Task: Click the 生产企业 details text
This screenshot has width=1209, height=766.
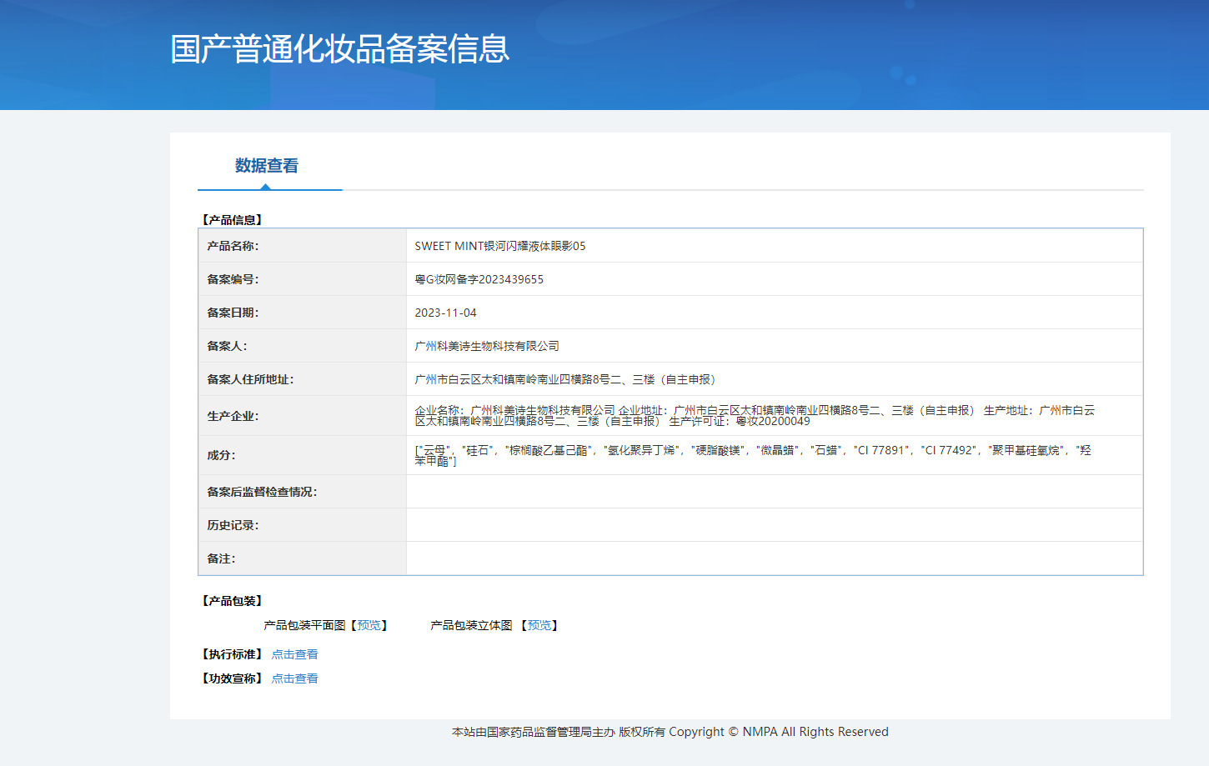Action: (754, 415)
